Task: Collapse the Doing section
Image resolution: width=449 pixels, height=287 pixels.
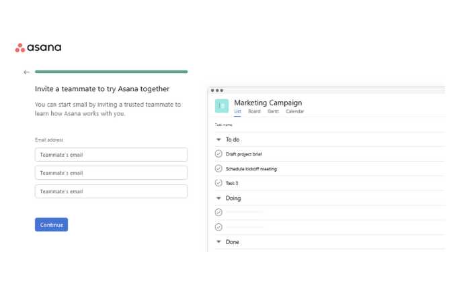Action: [x=218, y=198]
